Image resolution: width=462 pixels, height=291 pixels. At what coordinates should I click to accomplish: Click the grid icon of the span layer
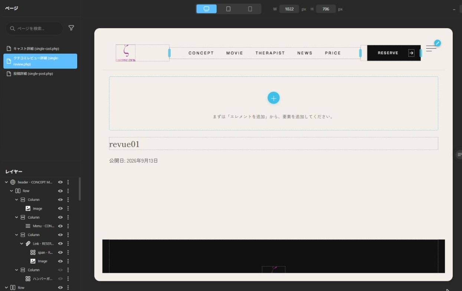pyautogui.click(x=33, y=252)
